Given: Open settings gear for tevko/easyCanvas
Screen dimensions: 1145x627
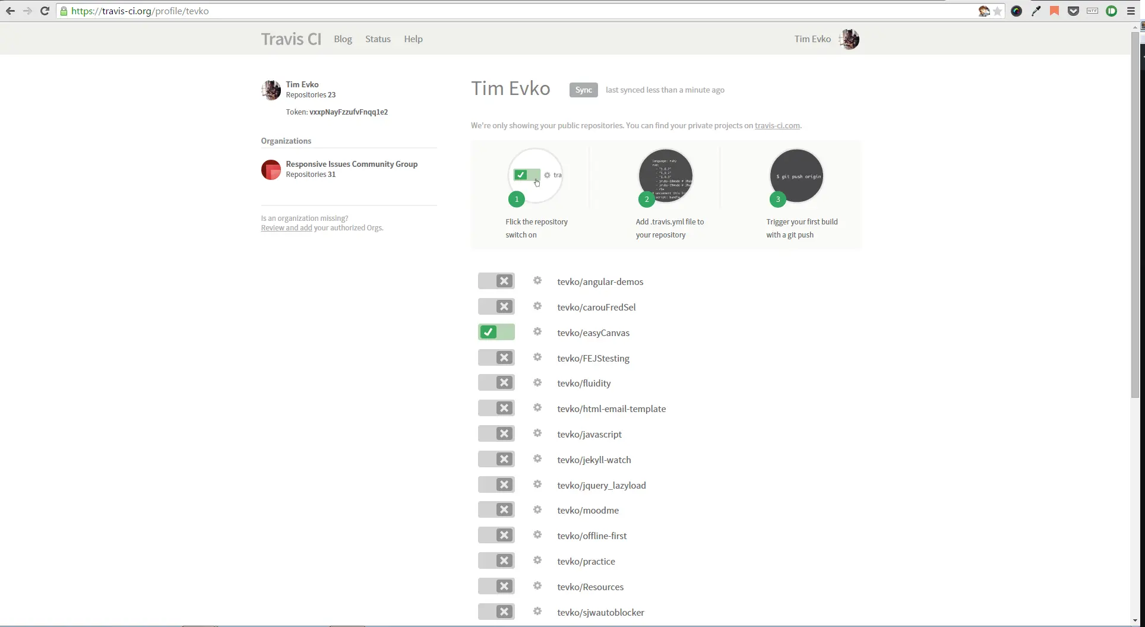Looking at the screenshot, I should point(537,332).
